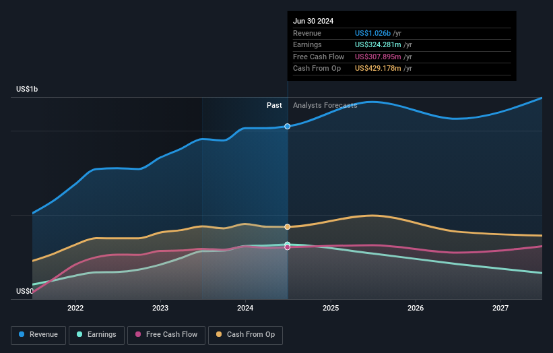Click the 'Analysts Forecasts' label
The width and height of the screenshot is (553, 353).
(x=325, y=106)
